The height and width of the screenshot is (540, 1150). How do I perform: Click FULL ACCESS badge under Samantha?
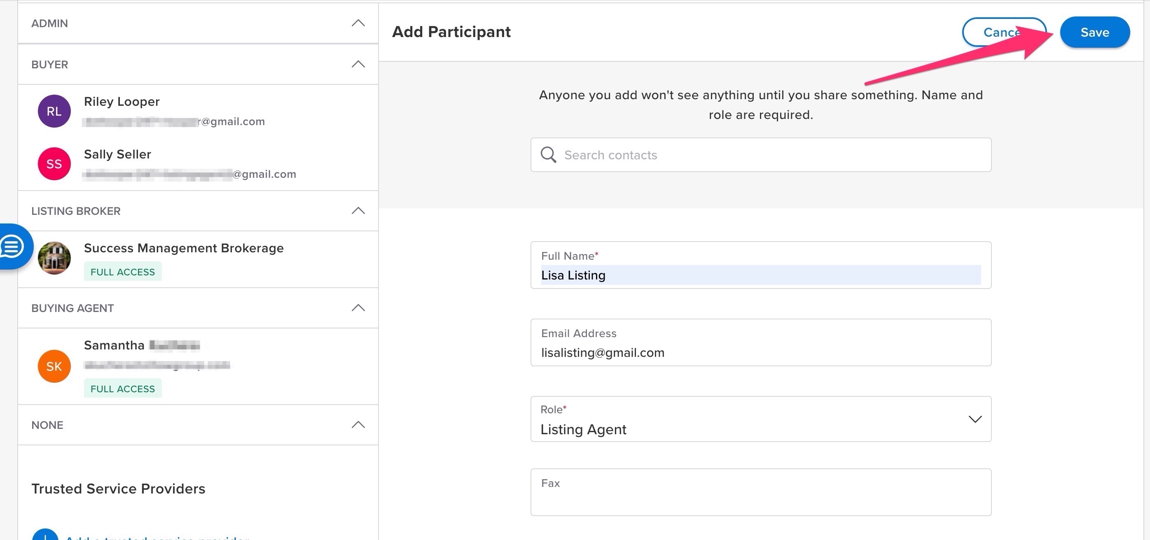pyautogui.click(x=123, y=389)
